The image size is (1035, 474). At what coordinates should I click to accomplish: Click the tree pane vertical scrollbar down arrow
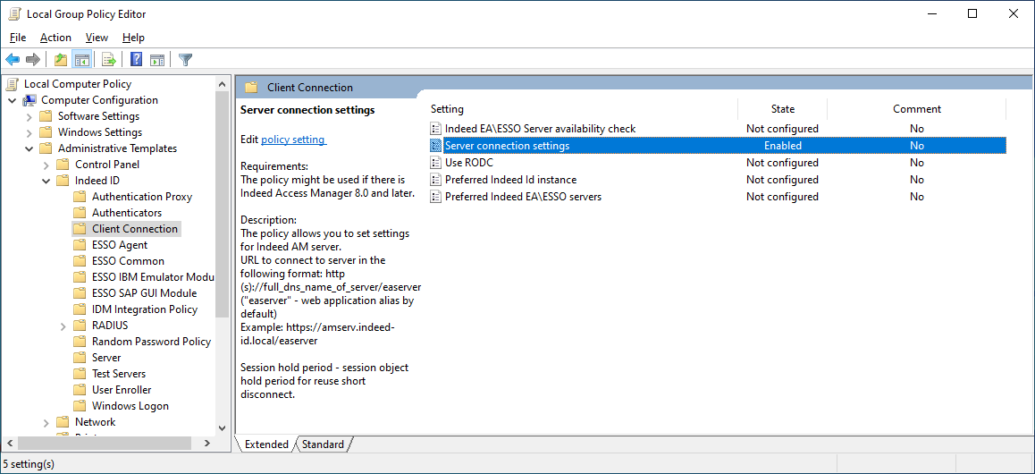click(223, 426)
